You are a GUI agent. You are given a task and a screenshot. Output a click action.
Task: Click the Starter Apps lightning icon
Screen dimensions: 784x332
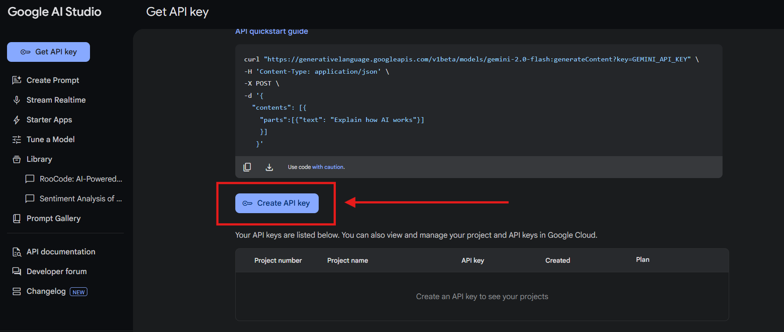tap(17, 120)
